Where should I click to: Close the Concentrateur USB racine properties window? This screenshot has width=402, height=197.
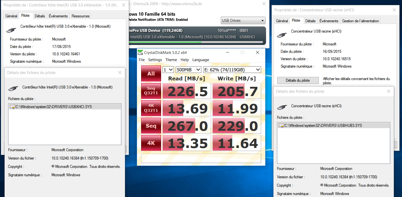pos(394,10)
